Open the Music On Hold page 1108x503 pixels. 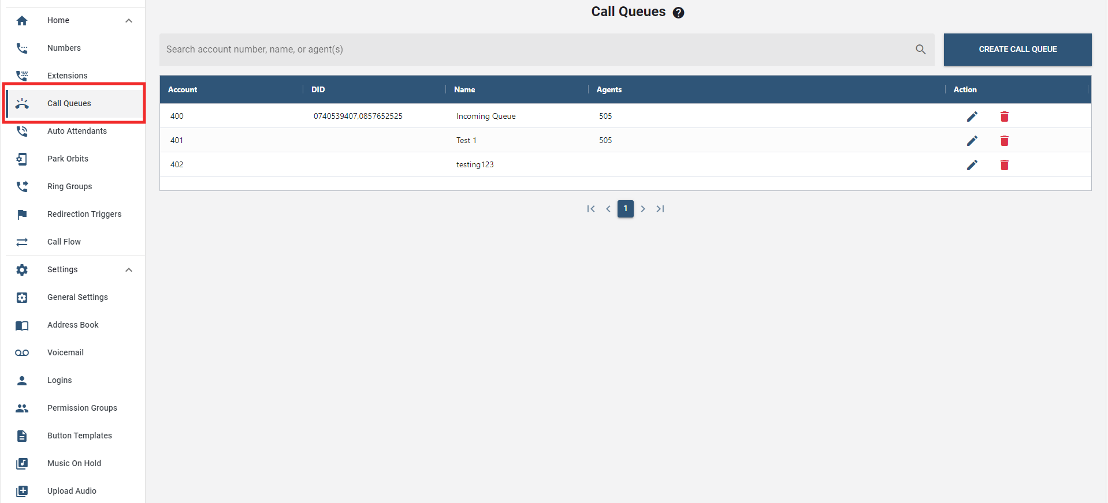(74, 463)
